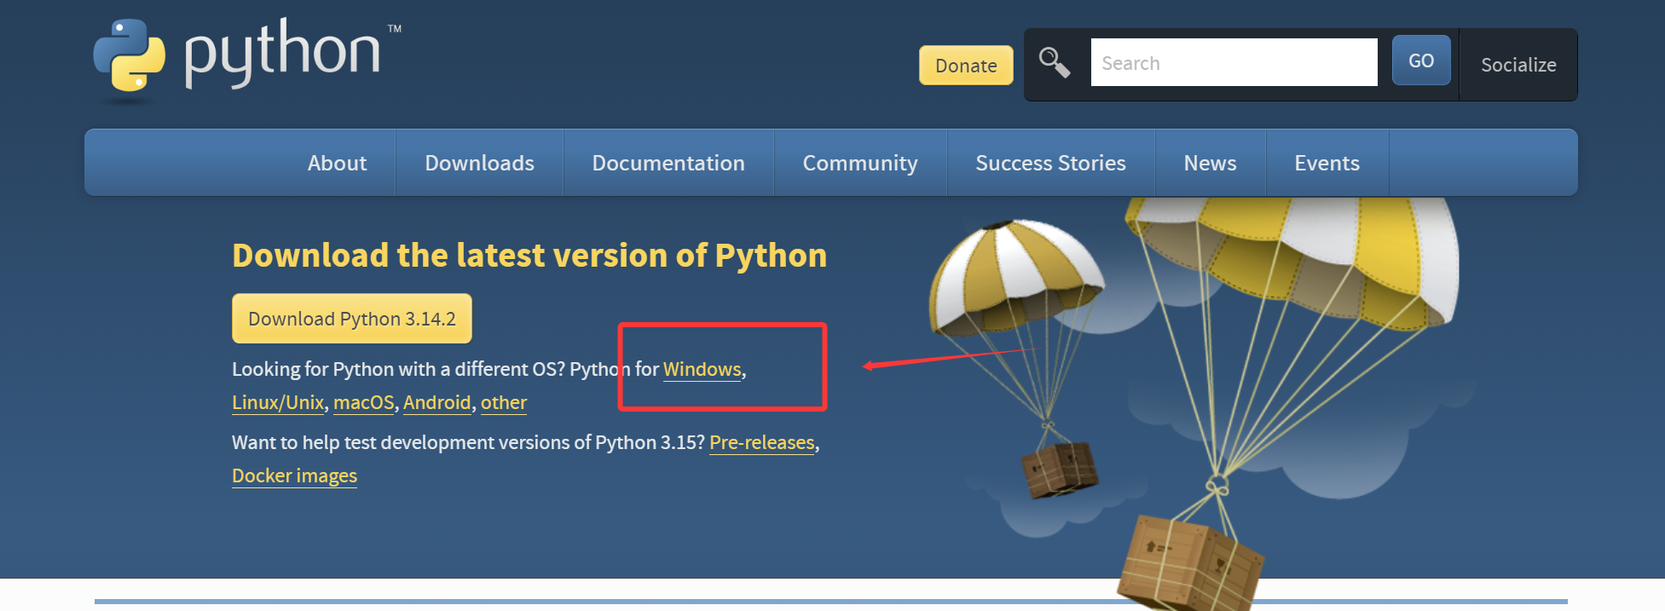The width and height of the screenshot is (1665, 611).
Task: Follow the Linux/Unix download link
Action: coord(278,402)
